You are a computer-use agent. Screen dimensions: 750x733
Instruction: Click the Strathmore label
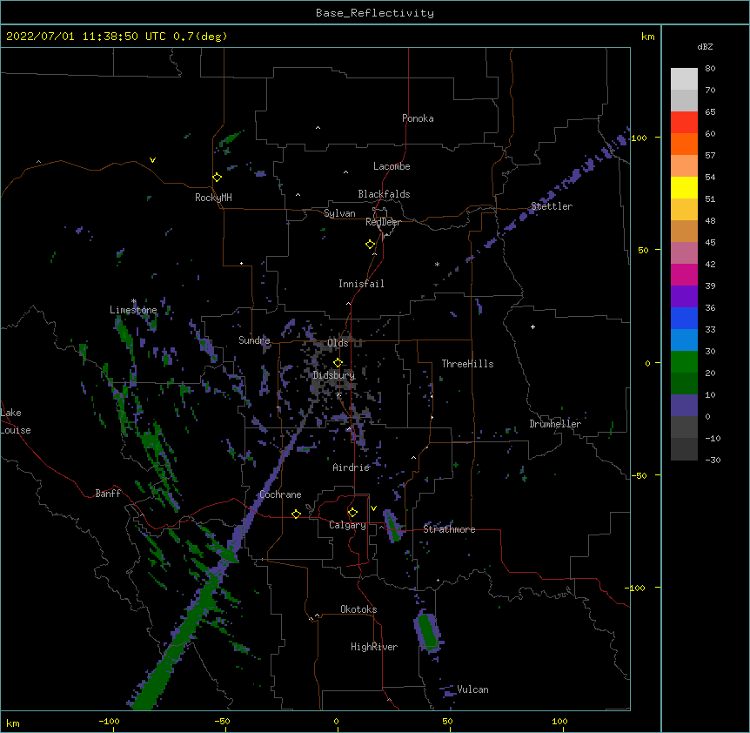pos(449,529)
